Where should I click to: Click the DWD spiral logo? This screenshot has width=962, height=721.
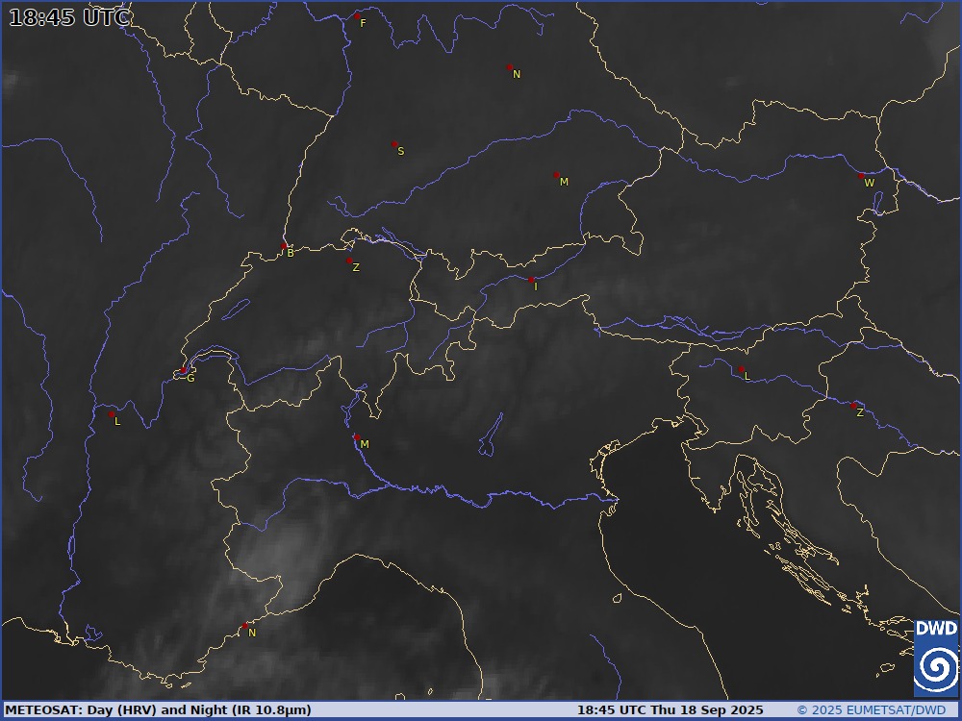pos(936,658)
